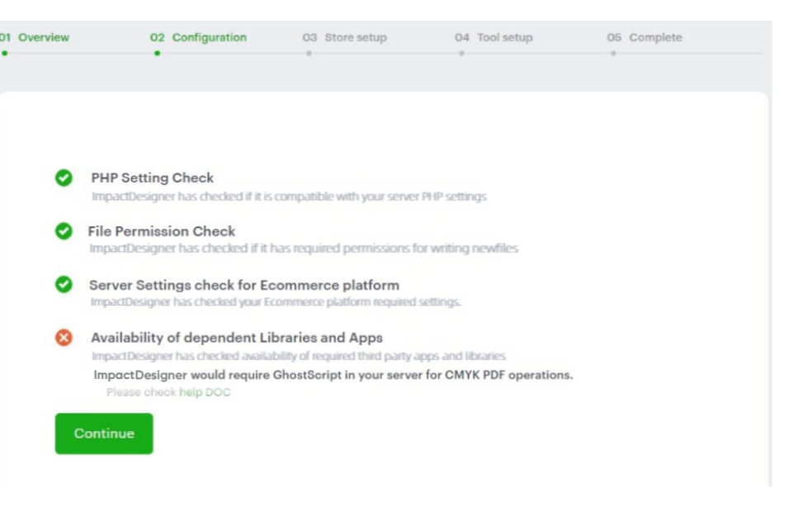
Task: Select the 02 Configuration step label
Action: 198,38
